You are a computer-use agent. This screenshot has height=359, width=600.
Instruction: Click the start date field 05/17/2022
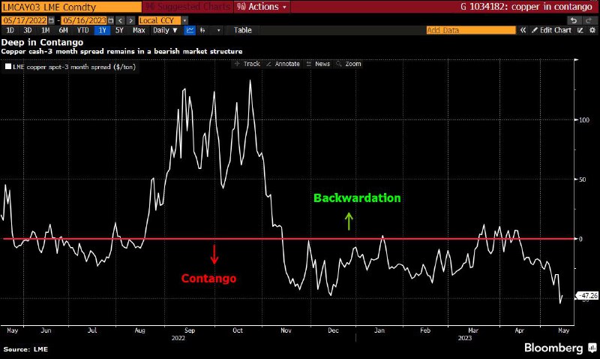click(25, 20)
